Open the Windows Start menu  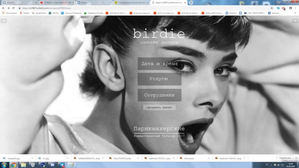(x=4, y=165)
